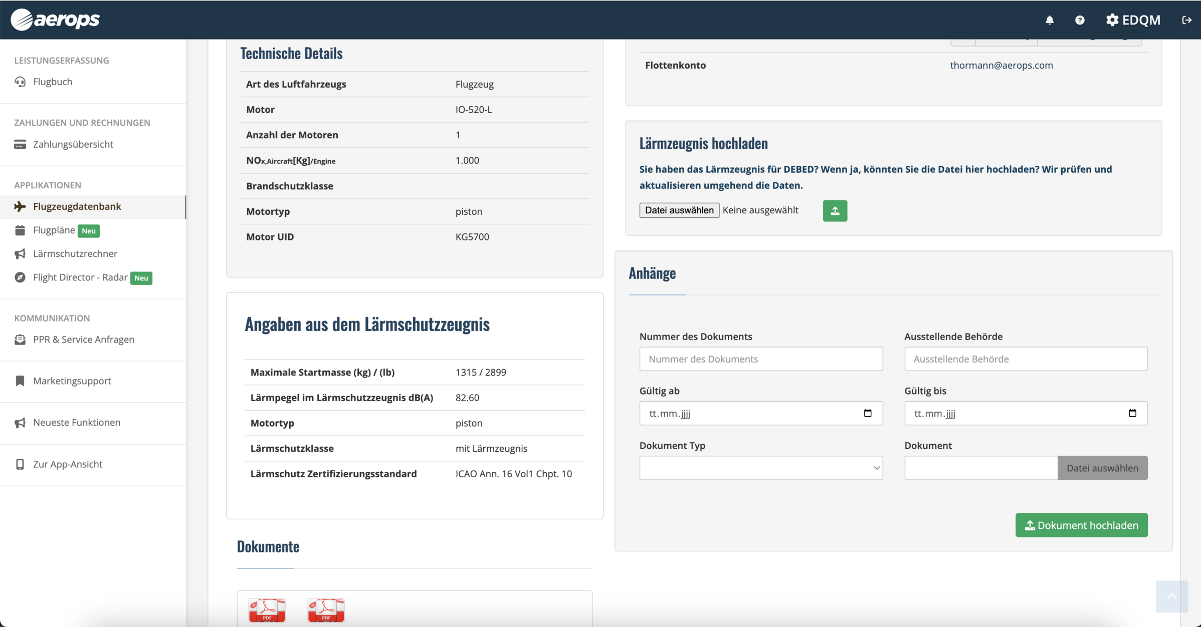The image size is (1201, 627).
Task: Open EDQM settings gear
Action: (x=1112, y=20)
